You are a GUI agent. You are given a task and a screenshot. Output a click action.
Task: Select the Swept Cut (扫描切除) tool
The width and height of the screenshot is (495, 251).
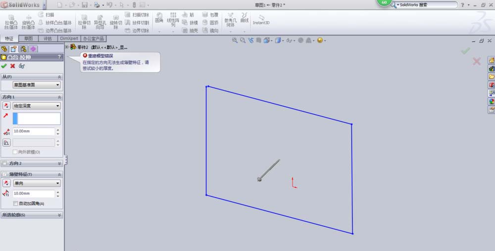[137, 15]
